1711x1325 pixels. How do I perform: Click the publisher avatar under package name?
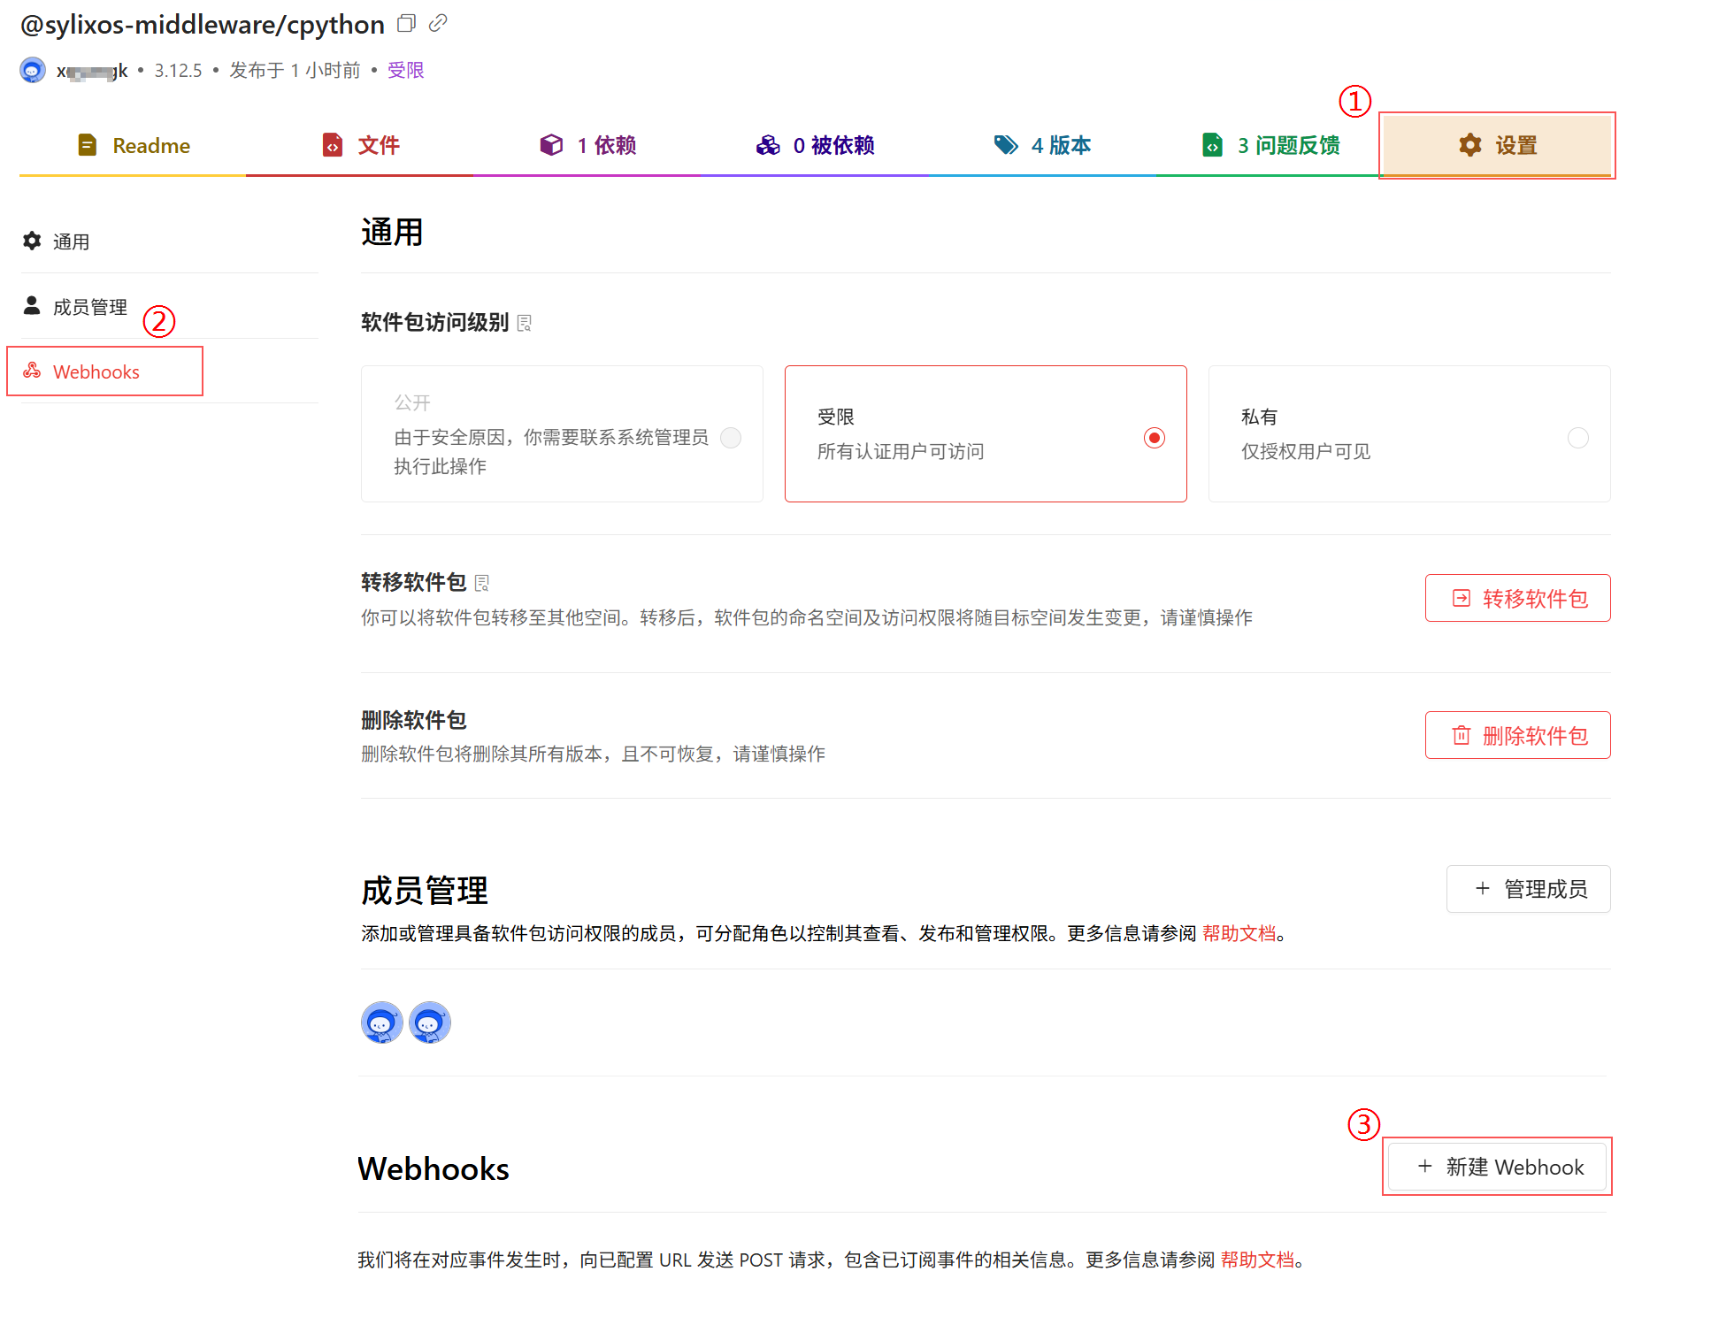click(33, 70)
